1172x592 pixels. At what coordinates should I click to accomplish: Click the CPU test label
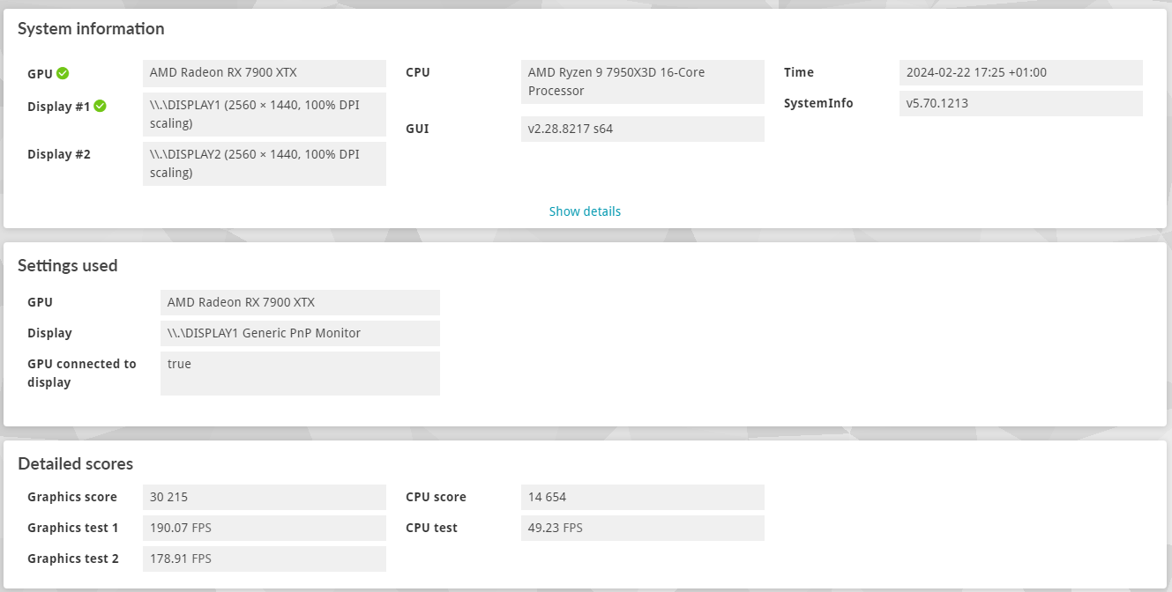point(431,528)
